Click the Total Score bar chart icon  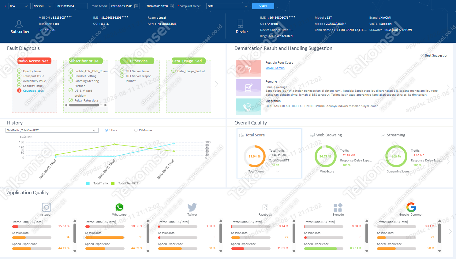click(241, 135)
